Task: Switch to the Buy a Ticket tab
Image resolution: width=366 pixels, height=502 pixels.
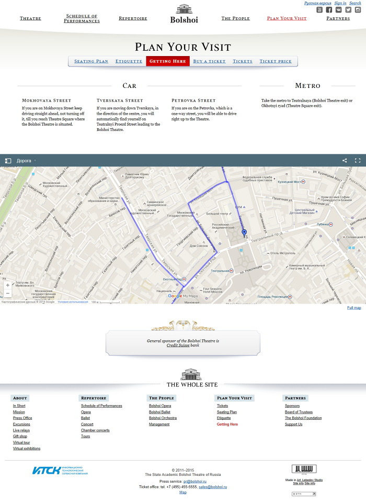Action: click(x=209, y=61)
